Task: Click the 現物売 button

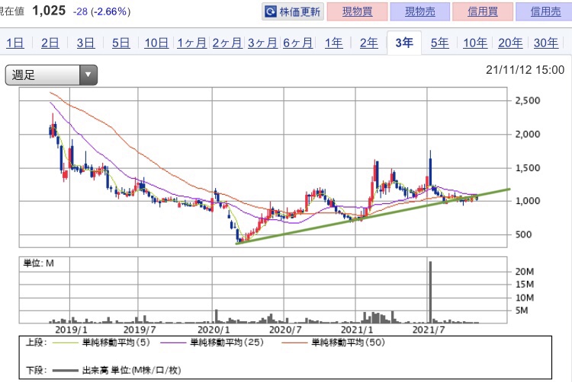Action: click(420, 11)
